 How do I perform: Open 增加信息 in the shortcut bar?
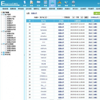coord(5,9)
